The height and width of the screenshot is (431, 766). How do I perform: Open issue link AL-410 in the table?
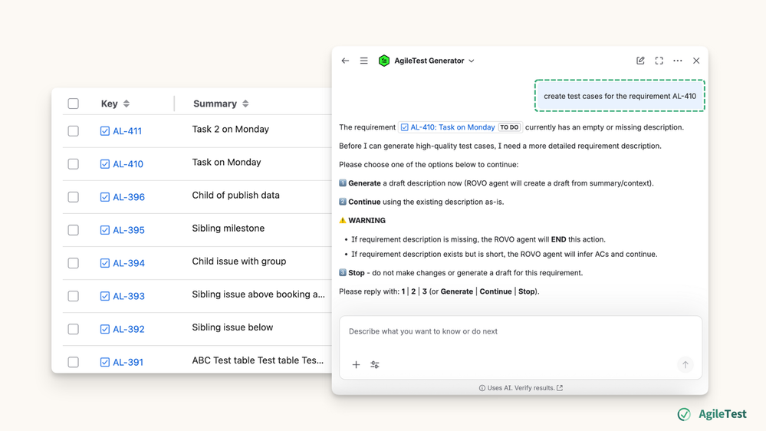(128, 164)
